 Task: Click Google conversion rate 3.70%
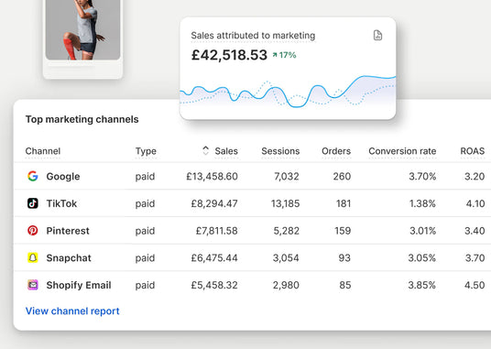pyautogui.click(x=422, y=177)
